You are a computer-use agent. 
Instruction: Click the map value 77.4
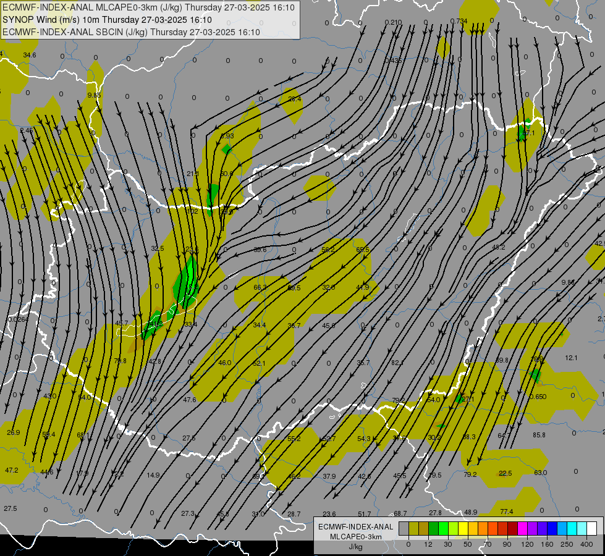coord(506,512)
